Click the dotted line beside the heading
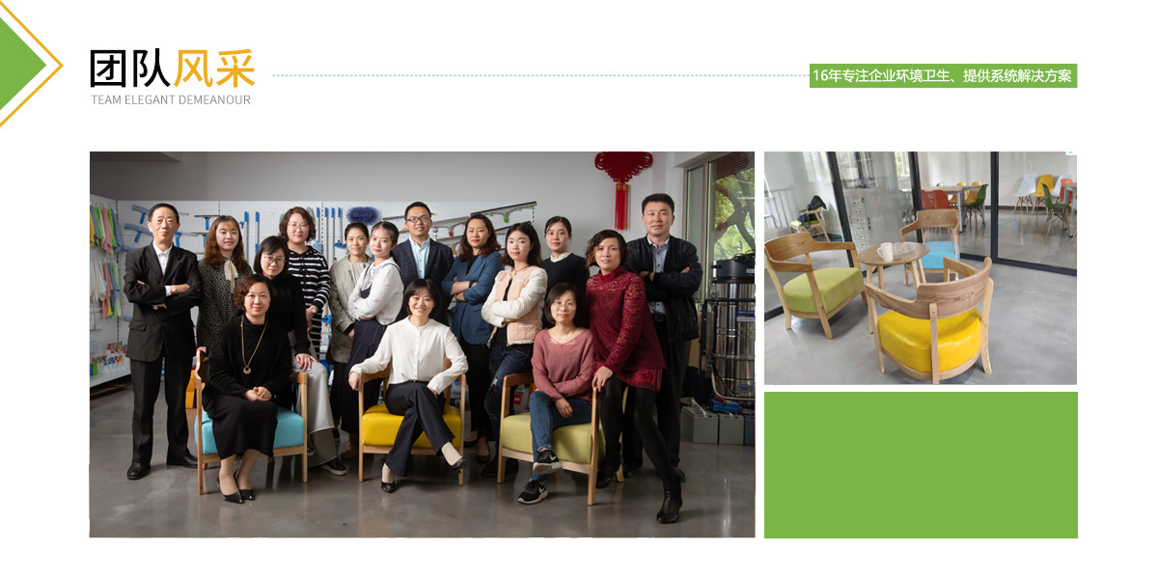The image size is (1158, 579). pos(540,74)
